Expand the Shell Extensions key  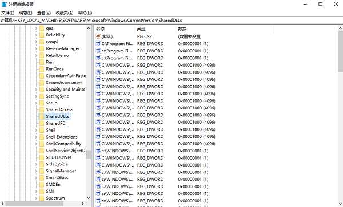[x=36, y=137]
